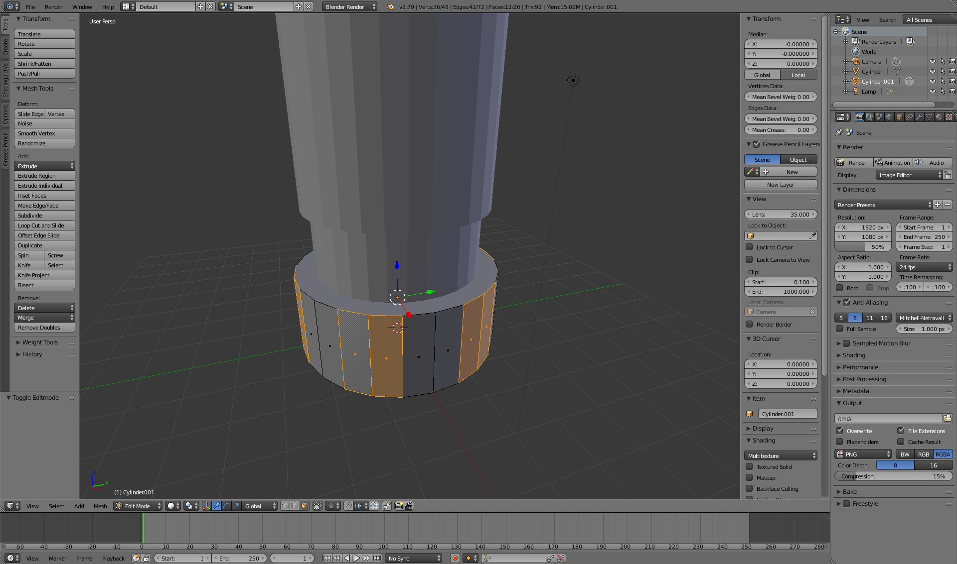Click Remove Doubles button
This screenshot has height=564, width=957.
click(44, 327)
